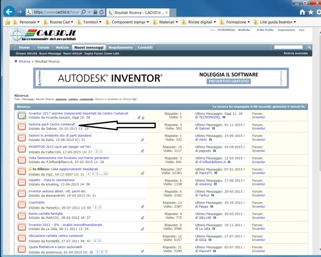Expand the Riviste digitali bookmarks folder
Screen dimensions: 321x257
point(199,22)
